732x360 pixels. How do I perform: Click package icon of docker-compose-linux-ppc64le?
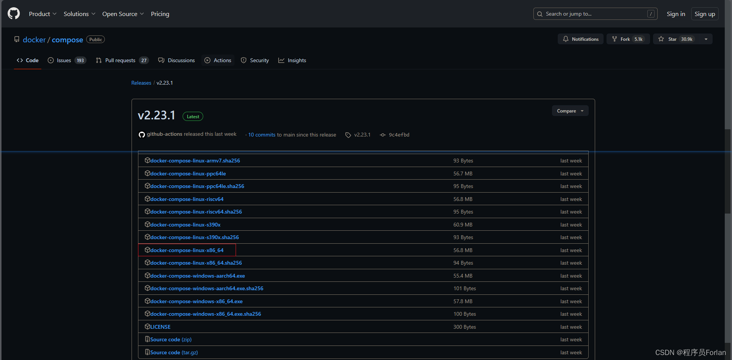147,174
